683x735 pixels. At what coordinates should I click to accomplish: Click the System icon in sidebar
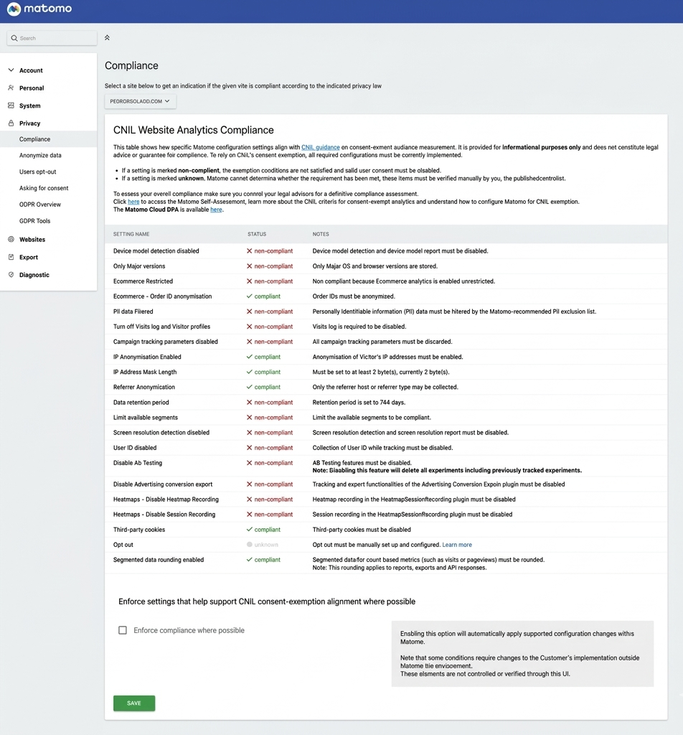[11, 106]
